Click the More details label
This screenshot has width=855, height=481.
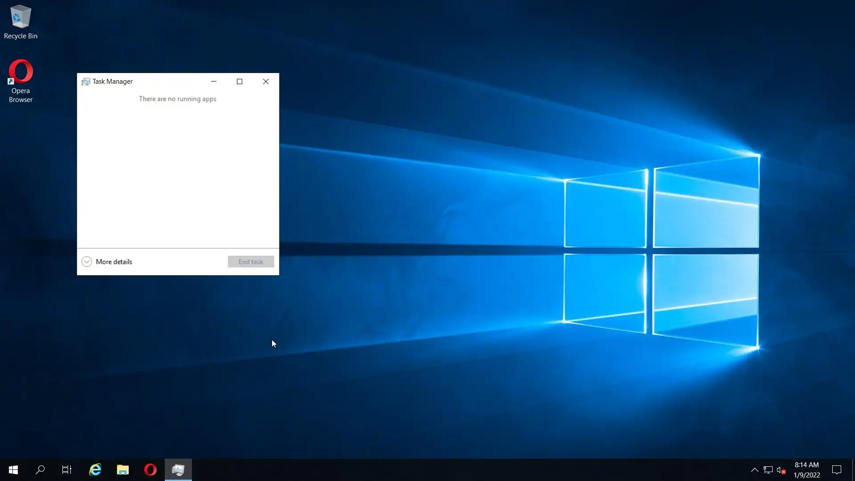point(114,262)
